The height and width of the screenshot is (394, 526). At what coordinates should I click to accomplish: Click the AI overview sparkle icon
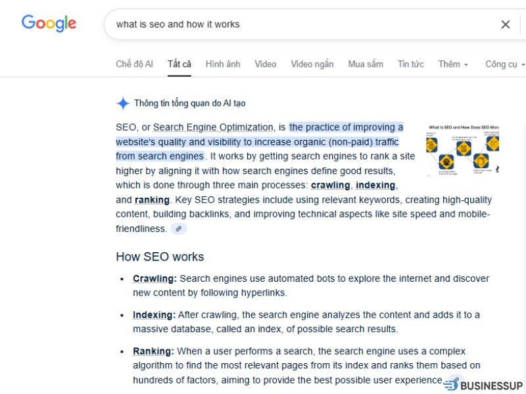click(122, 103)
